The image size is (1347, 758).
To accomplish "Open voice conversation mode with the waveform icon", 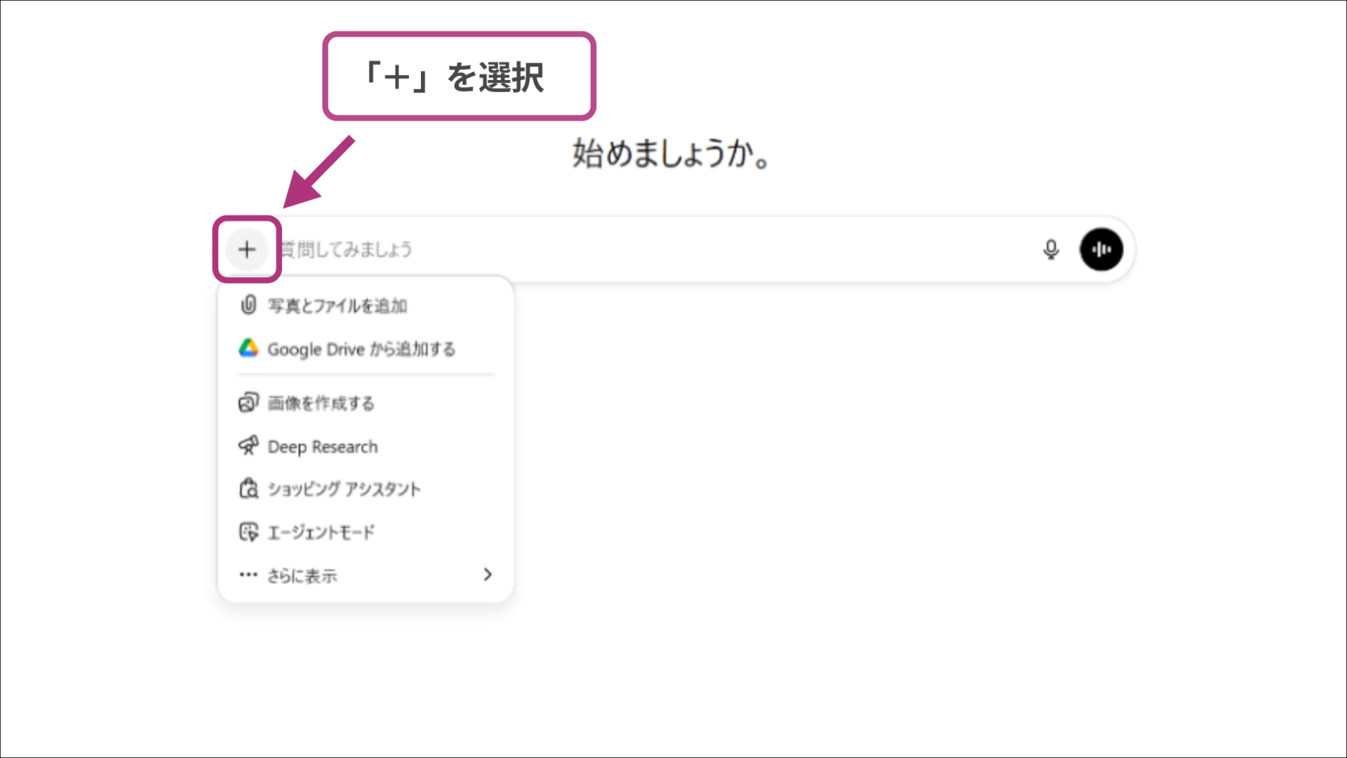I will click(x=1101, y=249).
